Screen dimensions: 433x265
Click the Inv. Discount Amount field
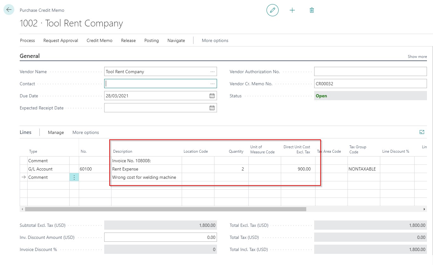[160, 237]
